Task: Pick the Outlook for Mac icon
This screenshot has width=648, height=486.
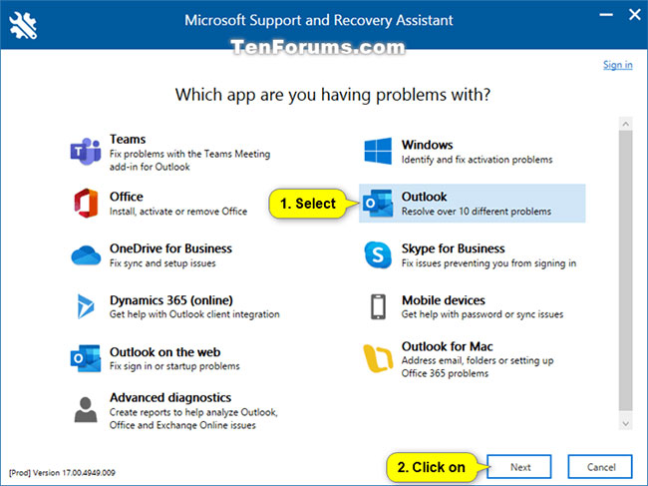Action: [x=378, y=358]
